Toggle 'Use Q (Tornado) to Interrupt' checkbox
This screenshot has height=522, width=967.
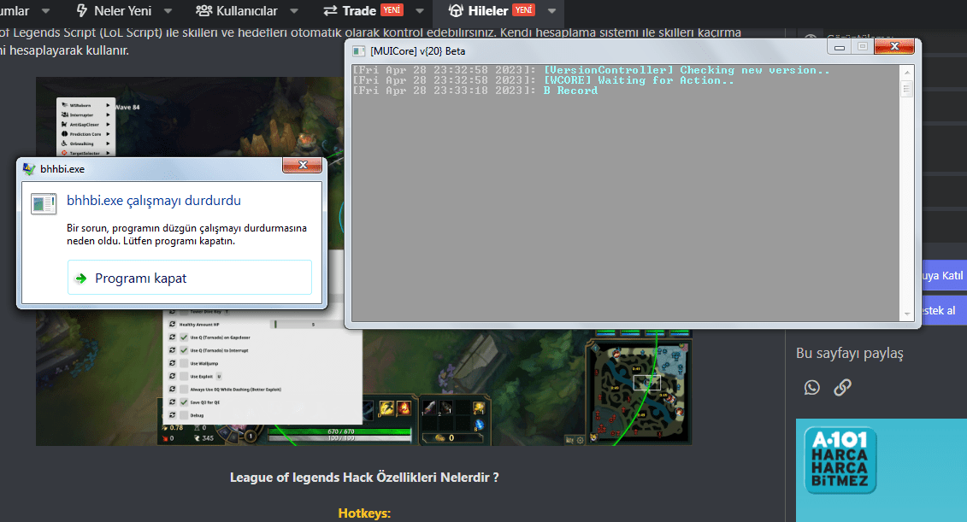tap(184, 350)
